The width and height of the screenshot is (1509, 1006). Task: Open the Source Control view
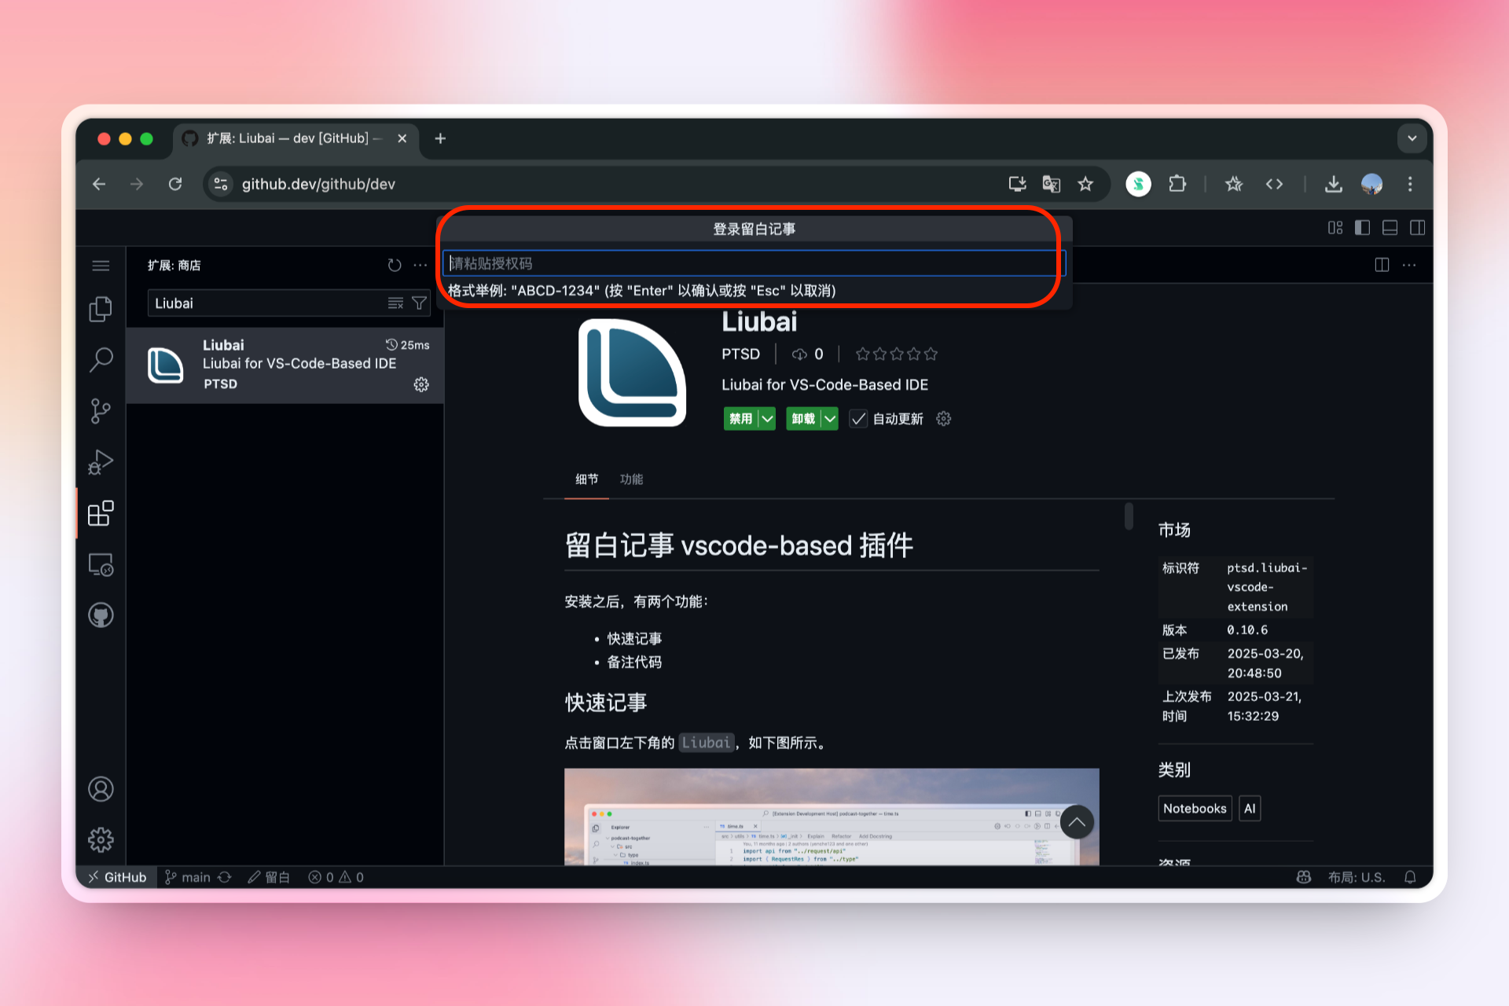[x=101, y=411]
